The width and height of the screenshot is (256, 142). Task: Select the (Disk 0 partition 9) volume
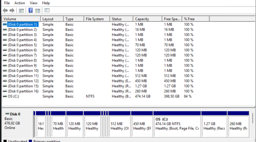click(x=22, y=66)
